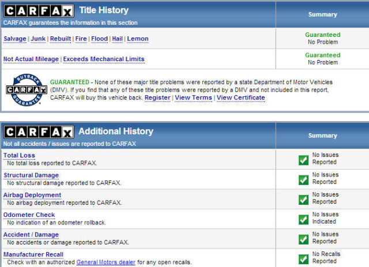Click 'No accidents or damage reported to CARFAX.'

pyautogui.click(x=68, y=242)
